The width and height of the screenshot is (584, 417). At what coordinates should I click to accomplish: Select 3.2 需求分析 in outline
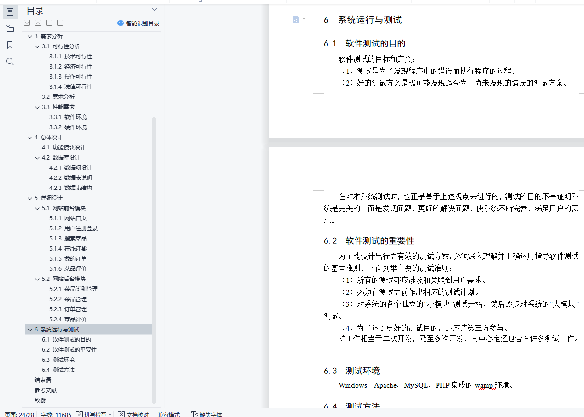(58, 97)
